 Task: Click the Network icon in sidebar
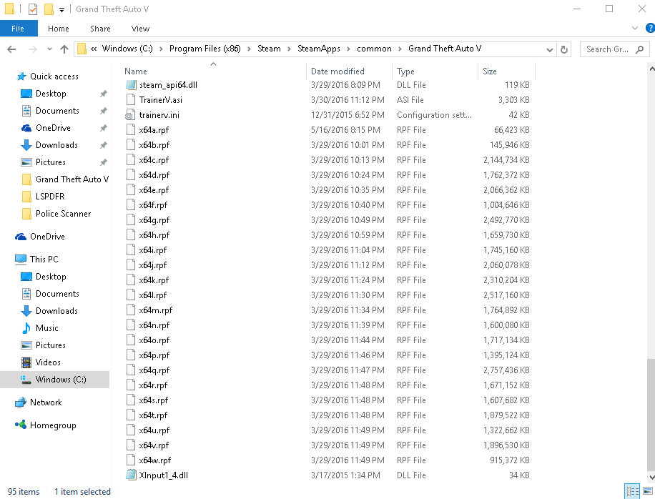[x=21, y=402]
